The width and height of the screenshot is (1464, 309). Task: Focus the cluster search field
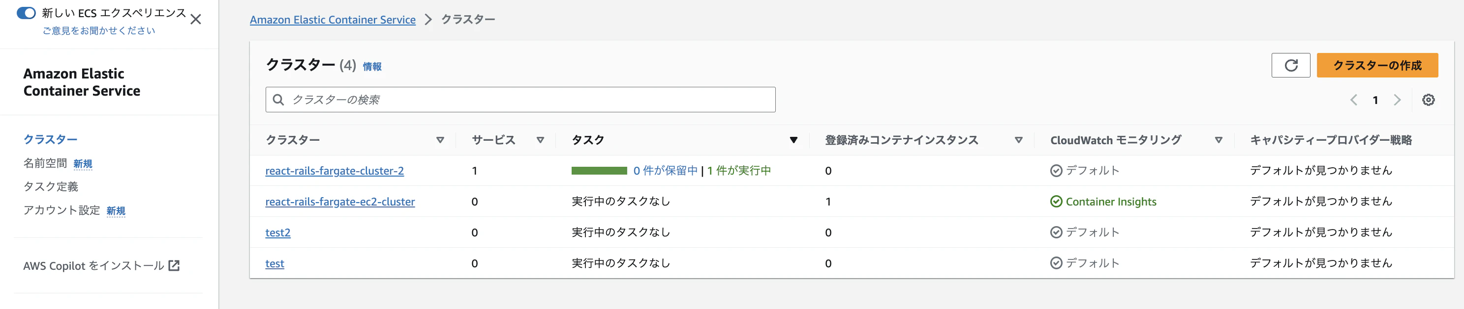tap(528, 100)
